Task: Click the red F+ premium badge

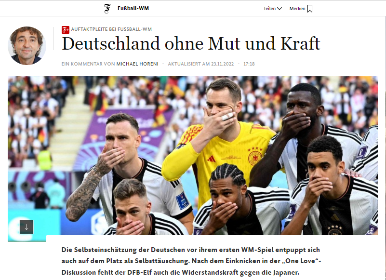Action: [65, 29]
